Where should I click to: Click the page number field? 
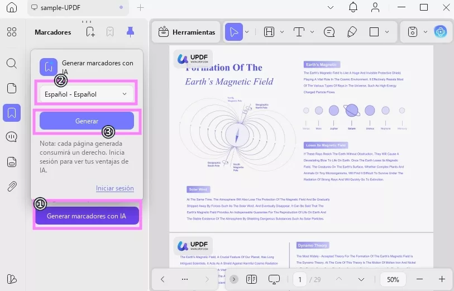(x=300, y=279)
